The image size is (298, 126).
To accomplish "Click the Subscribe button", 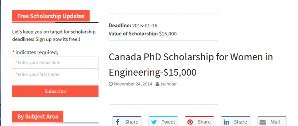I will point(55,91).
